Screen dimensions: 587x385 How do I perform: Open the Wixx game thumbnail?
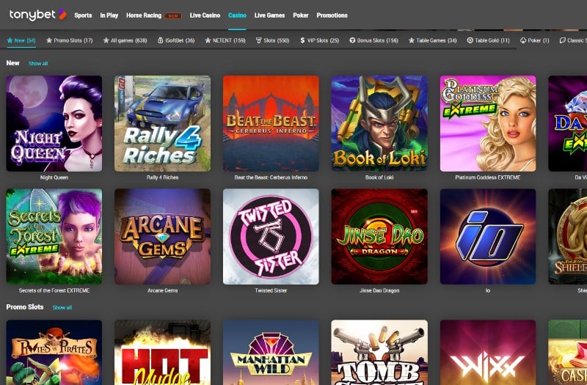point(488,352)
